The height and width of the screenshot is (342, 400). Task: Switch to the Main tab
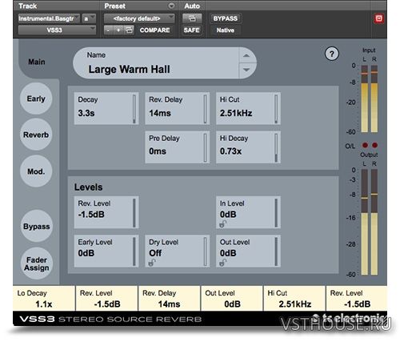tap(37, 62)
